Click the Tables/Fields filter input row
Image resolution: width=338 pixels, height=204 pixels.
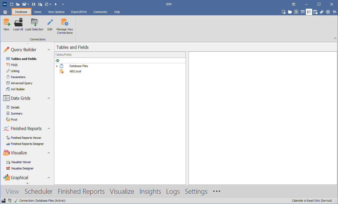click(x=120, y=60)
